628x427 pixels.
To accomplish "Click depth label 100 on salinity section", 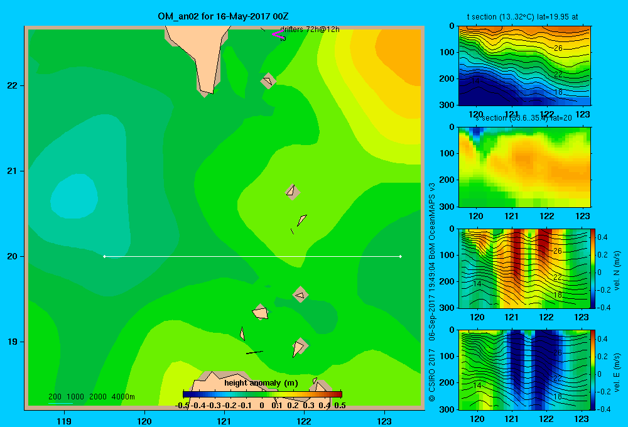I will [447, 153].
